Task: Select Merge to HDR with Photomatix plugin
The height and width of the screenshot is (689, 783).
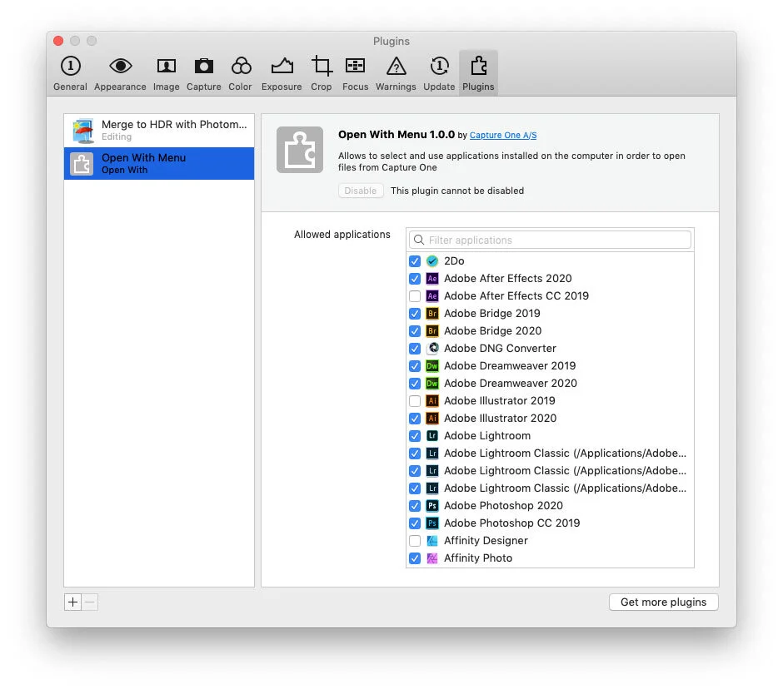Action: 159,130
